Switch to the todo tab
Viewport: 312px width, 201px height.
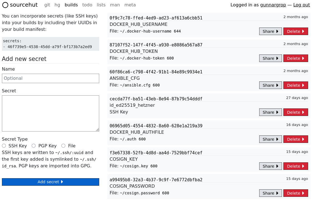coord(87,5)
